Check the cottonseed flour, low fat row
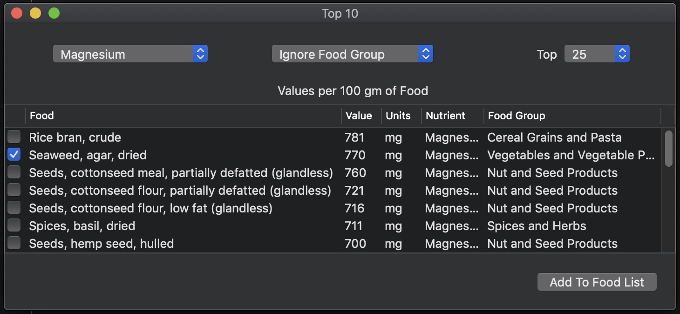 pyautogui.click(x=14, y=208)
